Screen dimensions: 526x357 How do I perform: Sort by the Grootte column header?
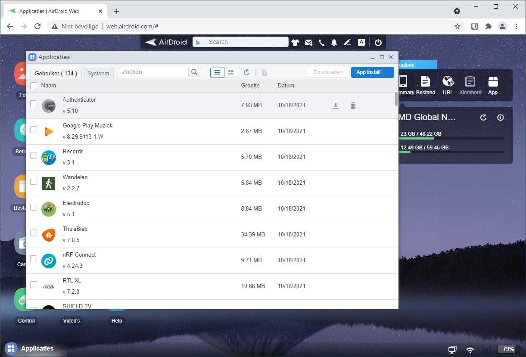[250, 86]
